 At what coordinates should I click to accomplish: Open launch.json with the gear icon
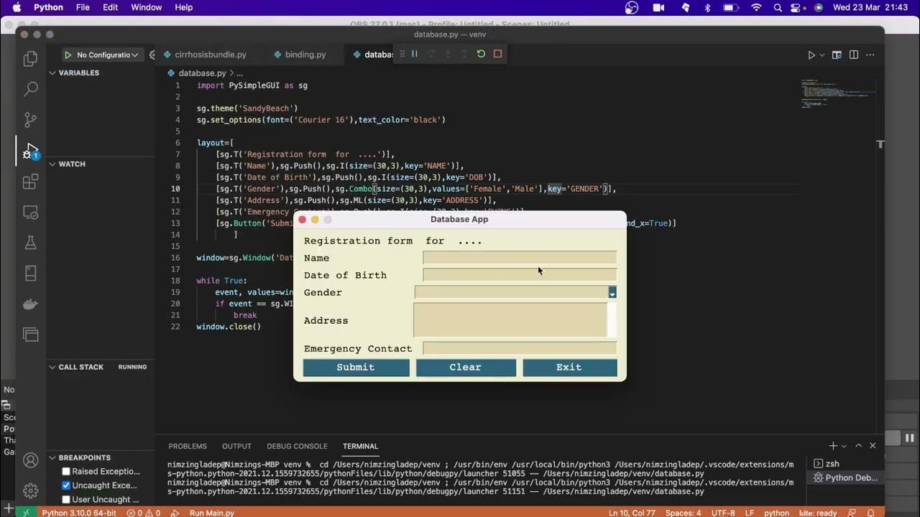[x=152, y=55]
